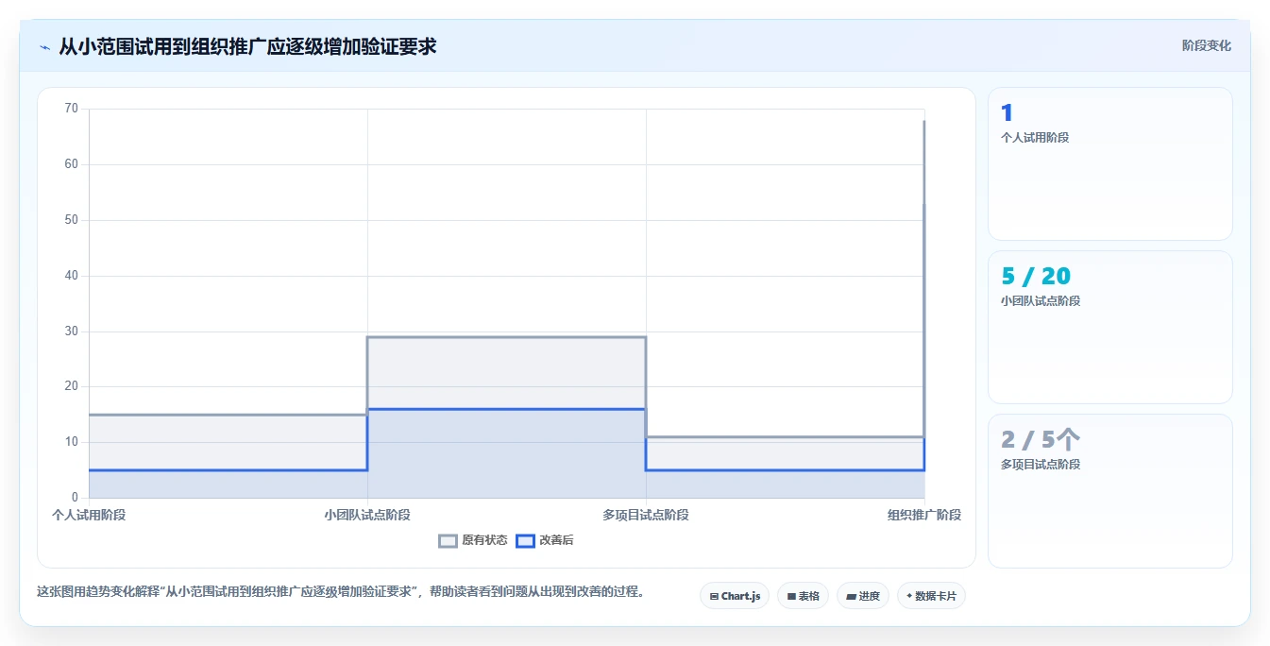Select the 2 / 5个 多项目试点阶段 card

[x=1110, y=491]
